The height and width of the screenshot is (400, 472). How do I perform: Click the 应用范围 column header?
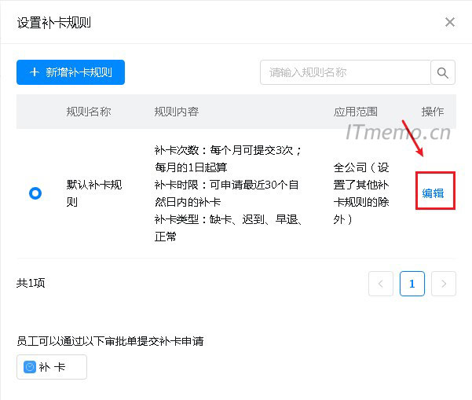click(356, 112)
